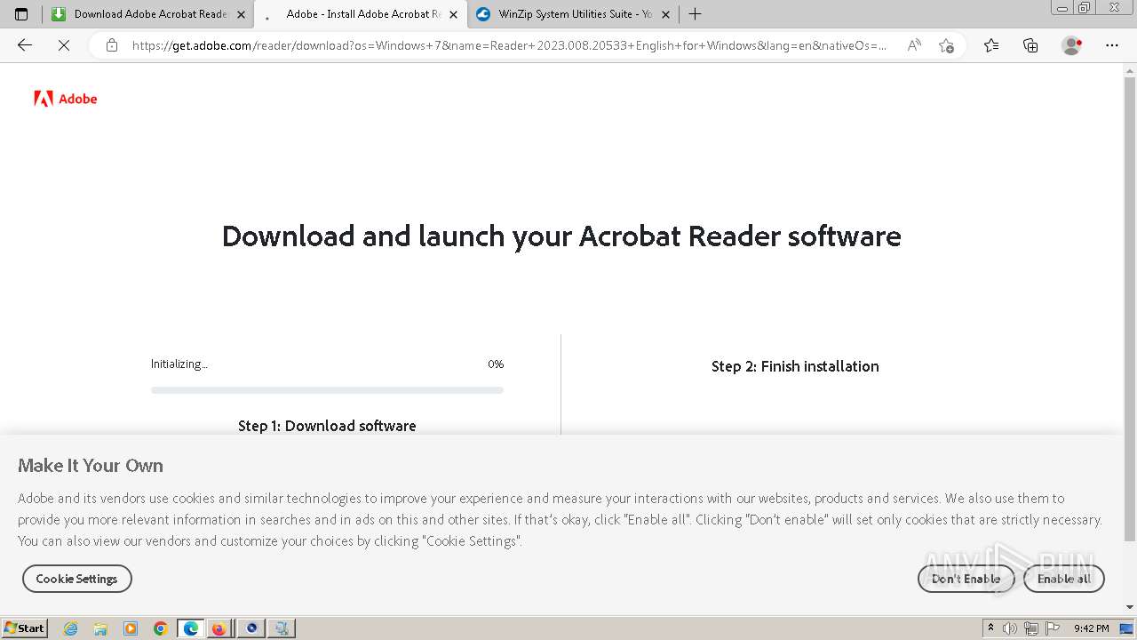
Task: Launch Internet Explorer from taskbar
Action: [x=71, y=628]
